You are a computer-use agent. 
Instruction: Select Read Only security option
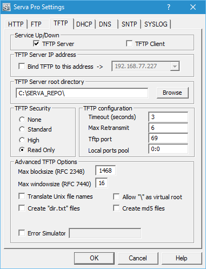[22, 150]
